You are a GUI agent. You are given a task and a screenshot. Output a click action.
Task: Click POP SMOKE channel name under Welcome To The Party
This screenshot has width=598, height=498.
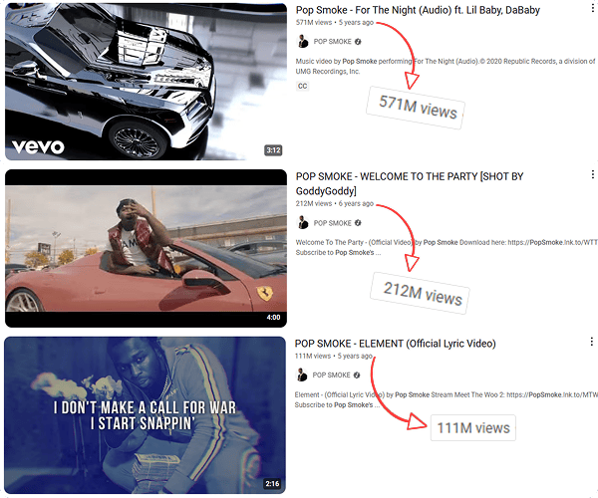coord(332,223)
